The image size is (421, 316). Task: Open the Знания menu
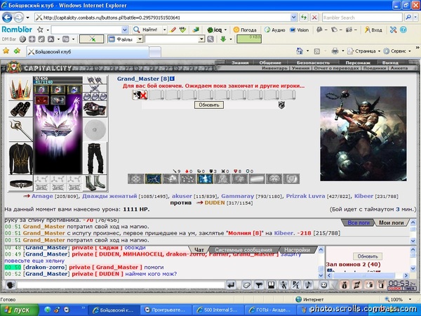click(240, 62)
